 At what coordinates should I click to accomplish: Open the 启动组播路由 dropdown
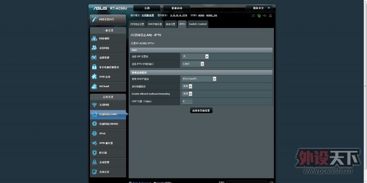tap(187, 86)
